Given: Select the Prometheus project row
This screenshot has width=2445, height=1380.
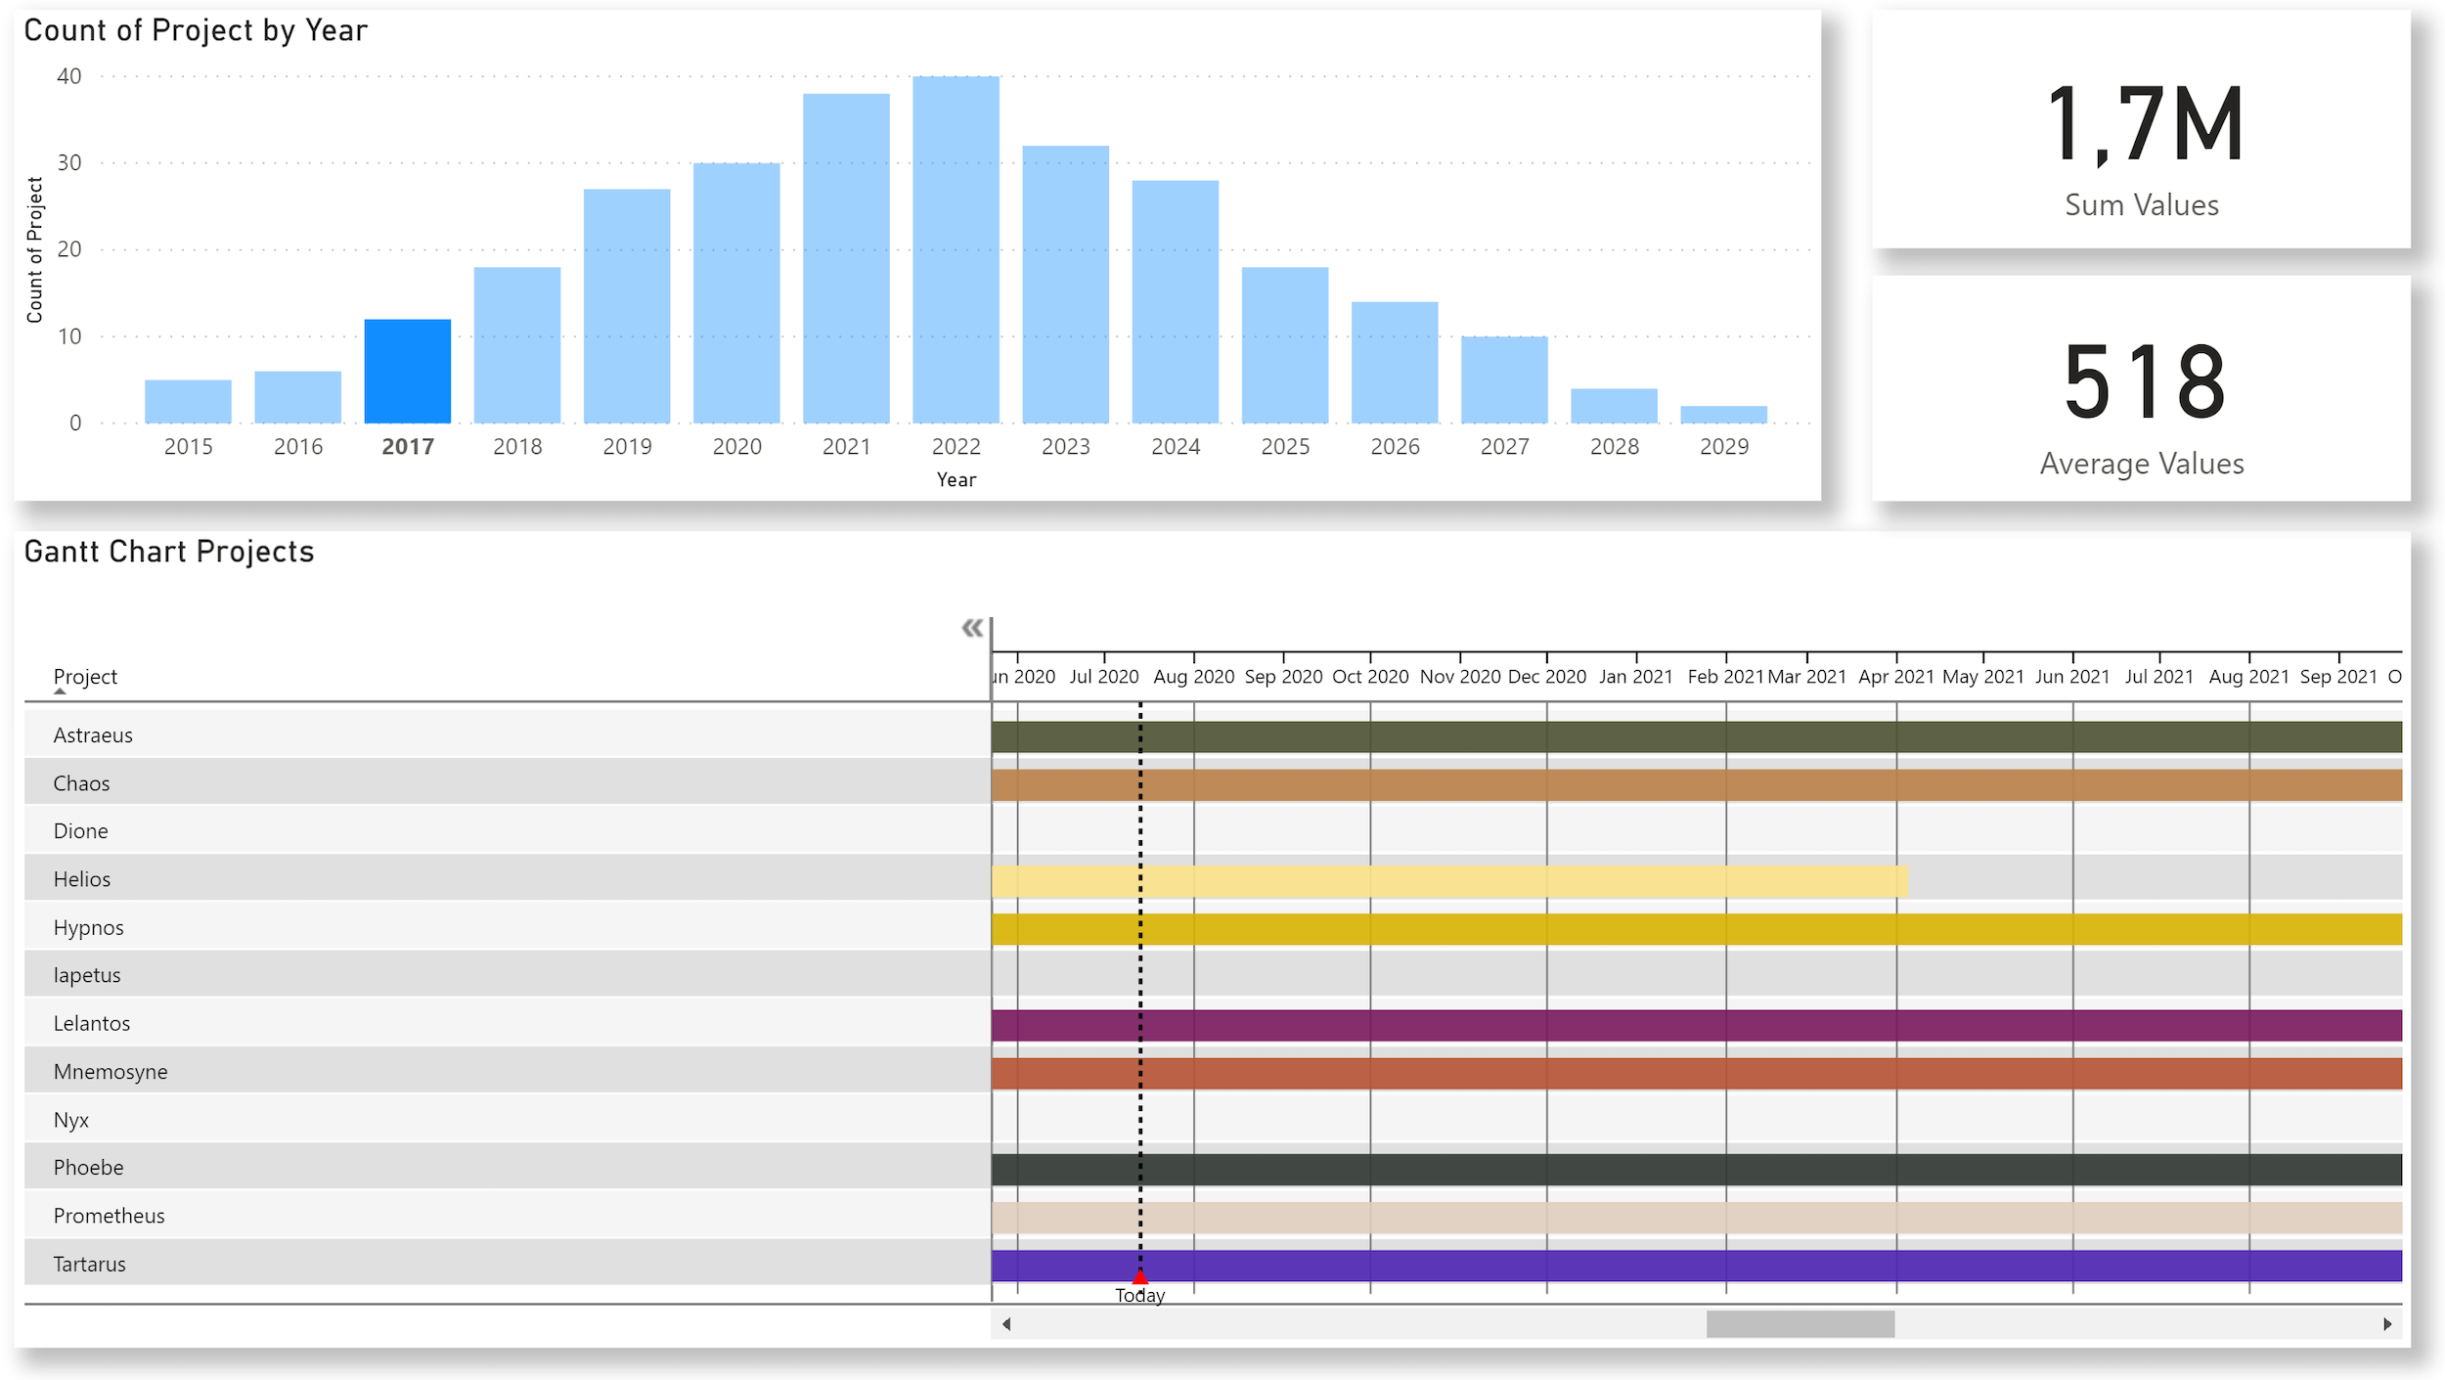Looking at the screenshot, I should point(109,1216).
